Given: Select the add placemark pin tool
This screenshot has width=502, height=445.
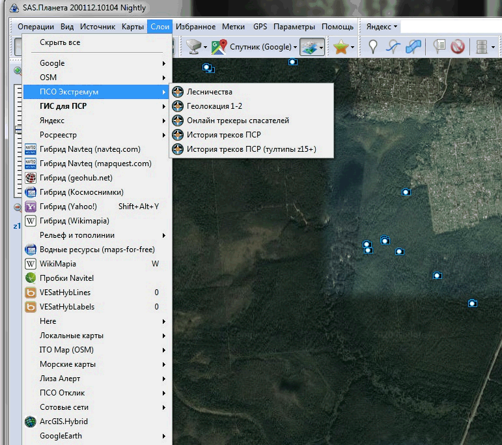Looking at the screenshot, I should point(373,47).
